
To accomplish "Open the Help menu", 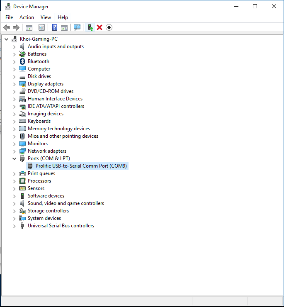I will (x=63, y=17).
